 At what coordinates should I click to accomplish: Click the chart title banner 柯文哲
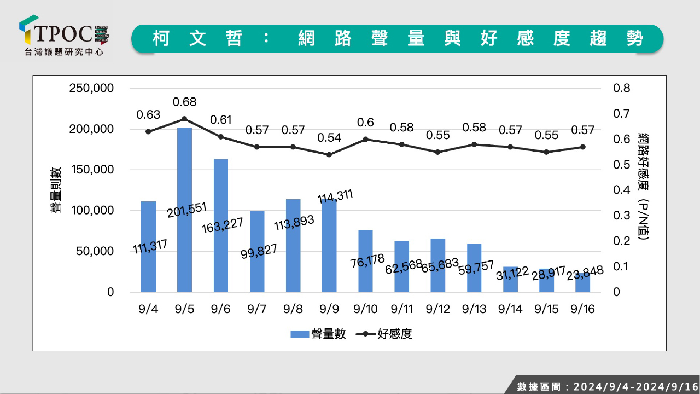click(396, 38)
